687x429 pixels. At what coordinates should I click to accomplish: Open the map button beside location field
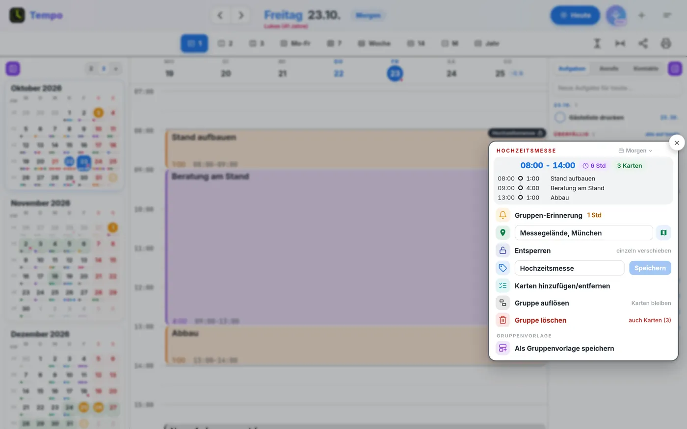pos(663,233)
